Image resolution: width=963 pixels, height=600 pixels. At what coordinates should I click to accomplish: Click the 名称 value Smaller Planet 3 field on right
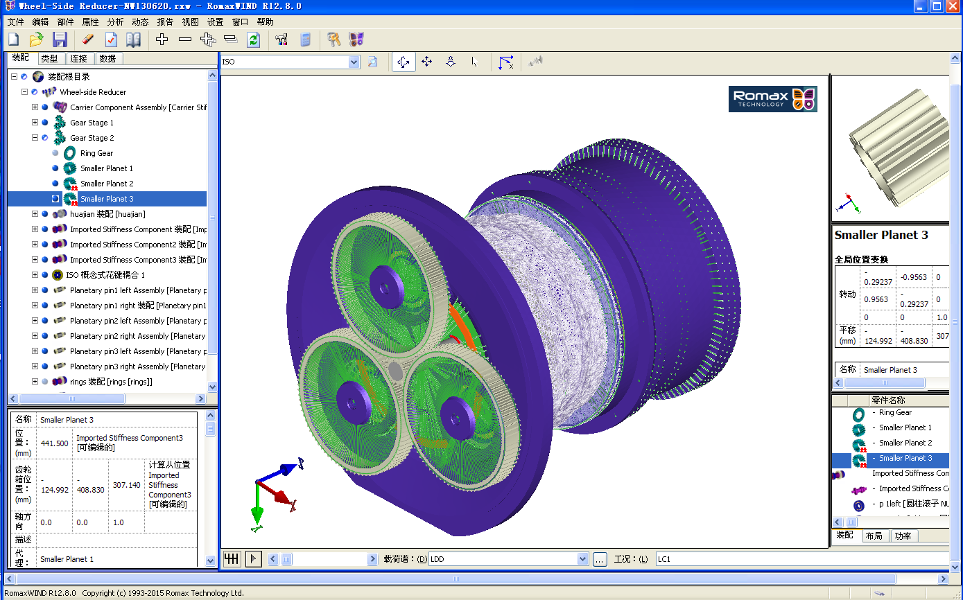pos(905,370)
